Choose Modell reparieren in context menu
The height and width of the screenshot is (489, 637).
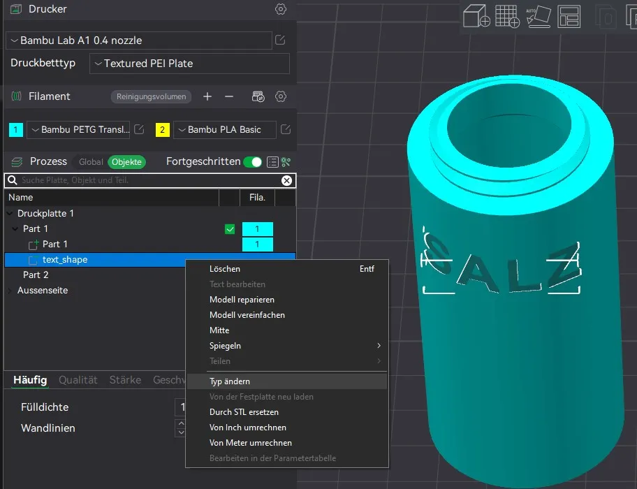tap(288, 300)
